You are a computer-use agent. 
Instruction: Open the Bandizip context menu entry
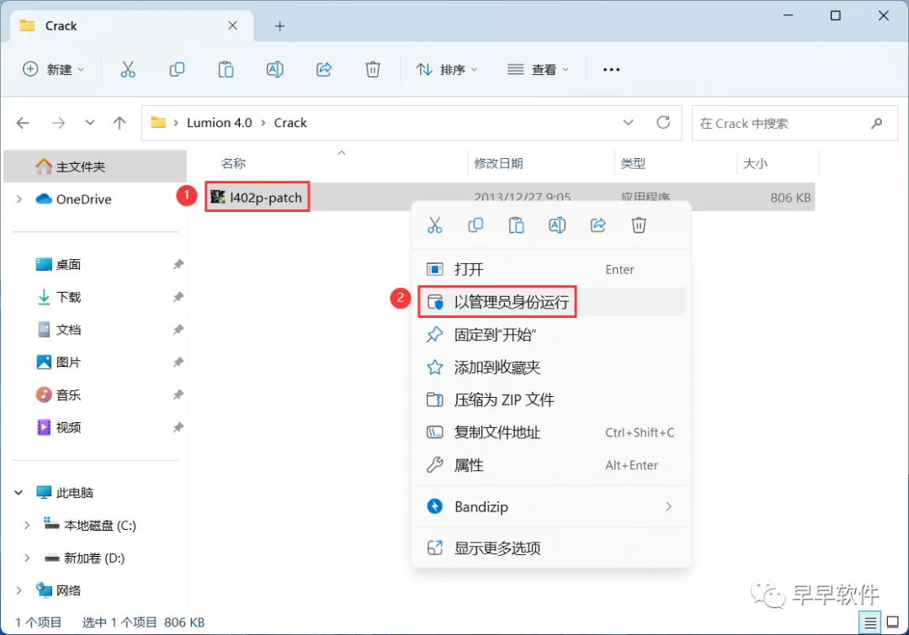click(x=550, y=507)
